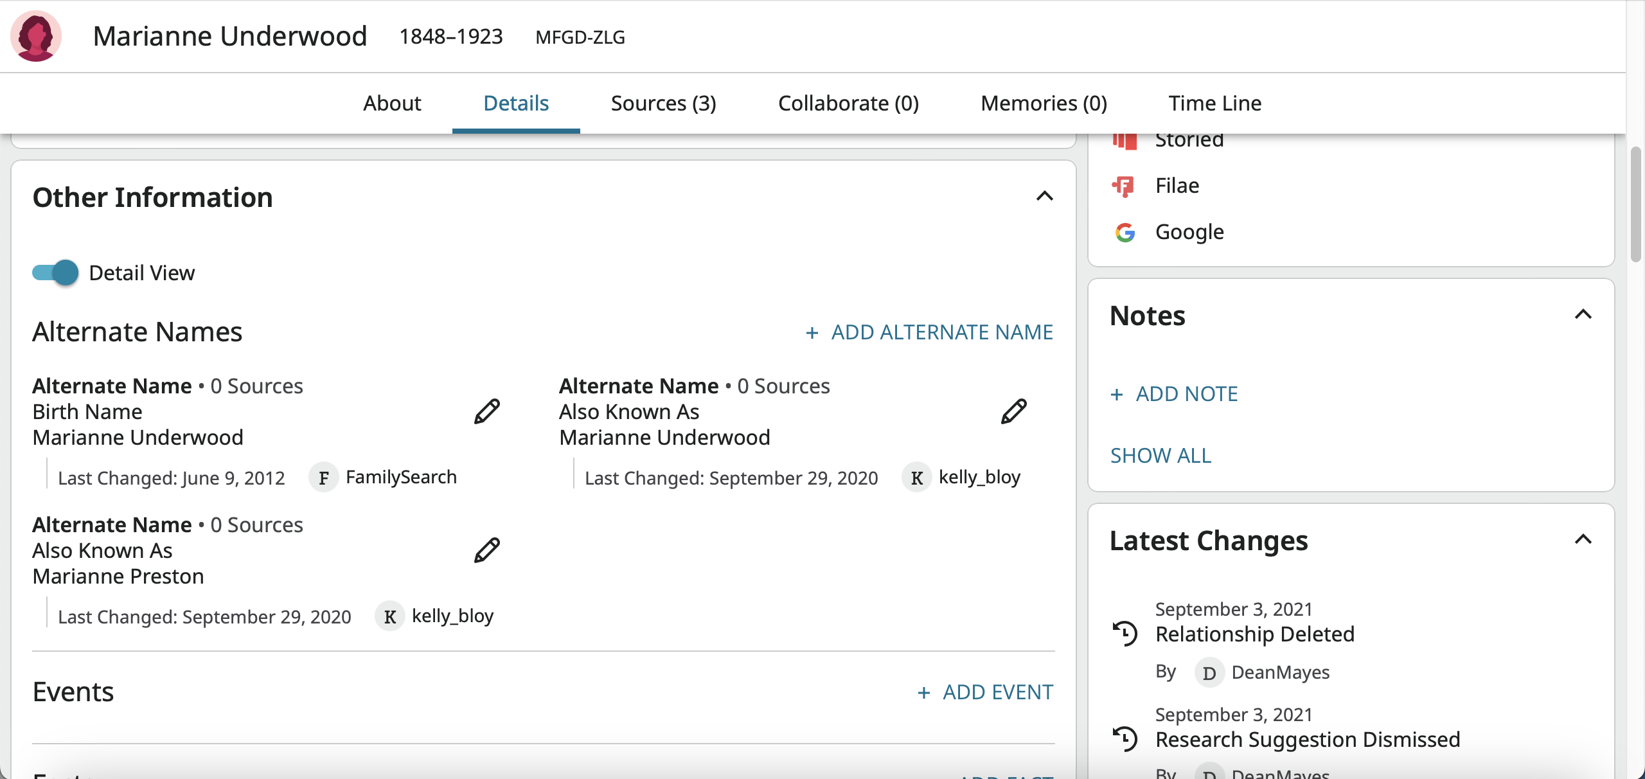Open the Research Suggestion Dismissed entry
Image resolution: width=1645 pixels, height=779 pixels.
(x=1308, y=740)
